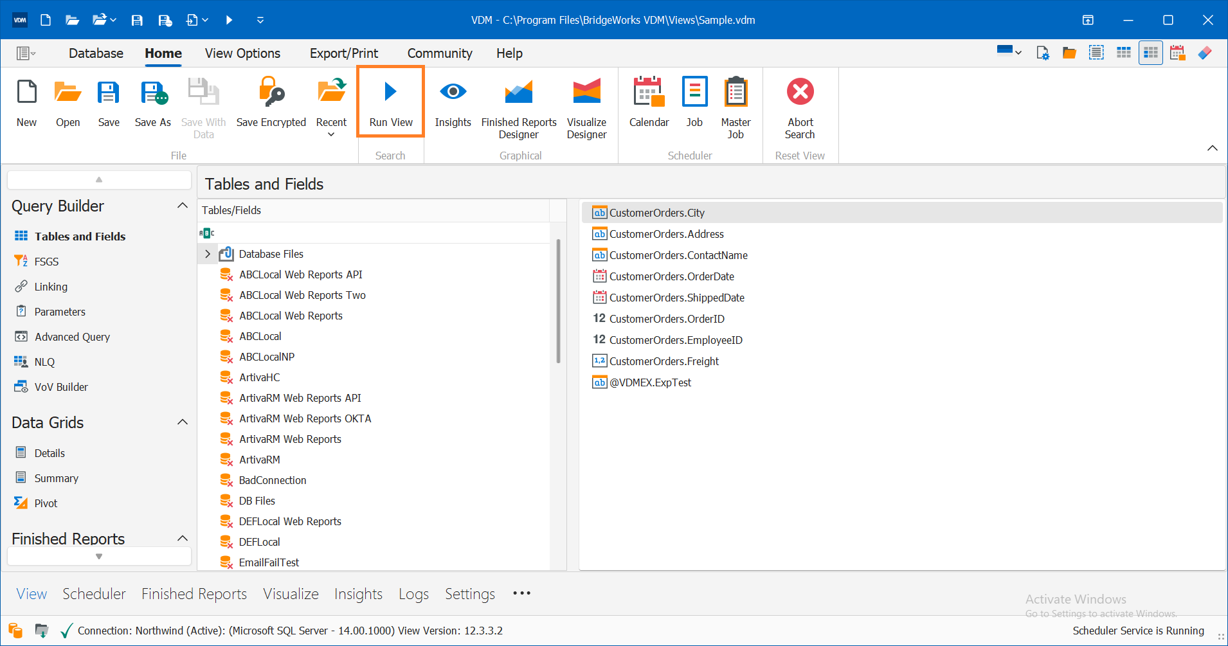
Task: Toggle the navigation panel button left of Database
Action: coord(26,53)
